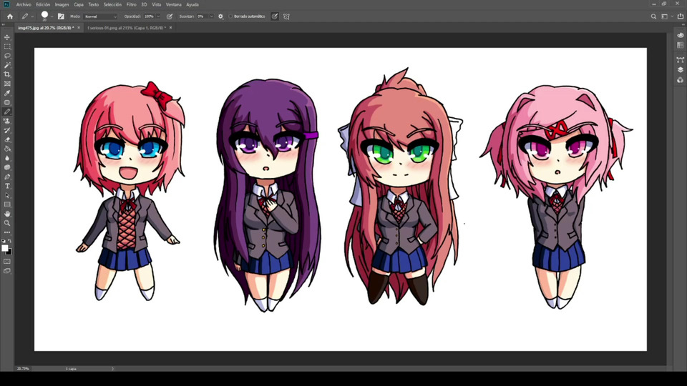Click the Opacidad 100% value field
687x386 pixels.
pyautogui.click(x=149, y=16)
